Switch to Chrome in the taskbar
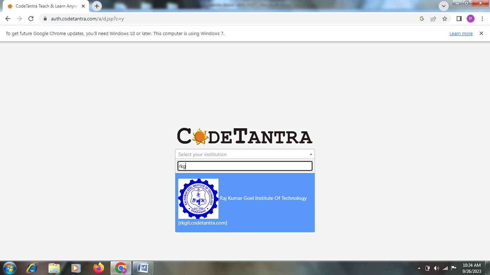This screenshot has height=275, width=490. coord(121,268)
